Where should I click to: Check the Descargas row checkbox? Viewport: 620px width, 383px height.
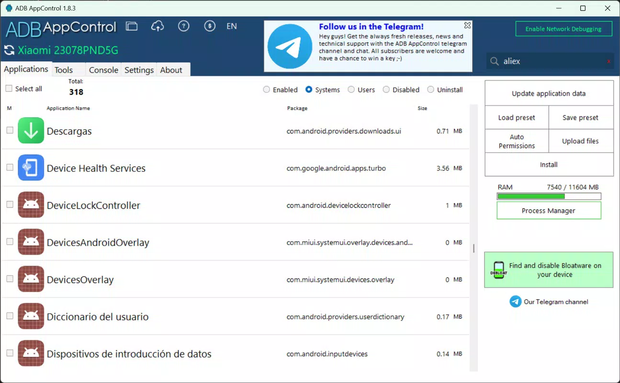coord(10,130)
